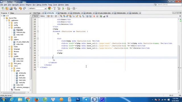Click the History view button

coord(42,16)
